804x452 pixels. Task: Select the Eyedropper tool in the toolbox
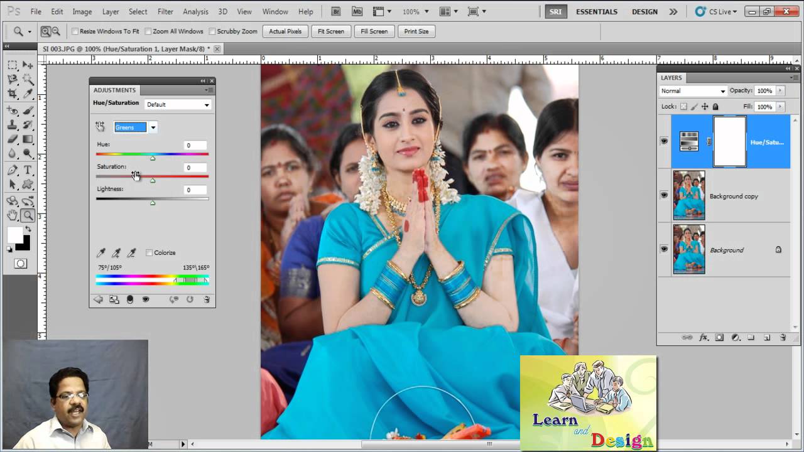[28, 94]
